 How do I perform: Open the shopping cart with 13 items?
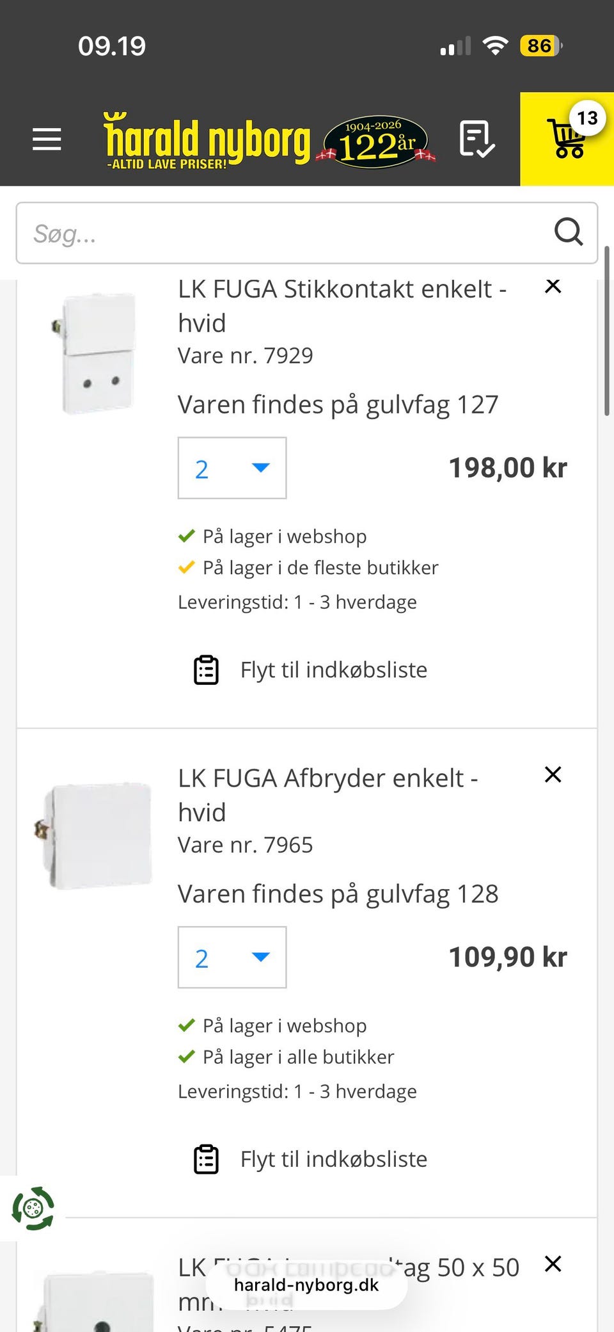pyautogui.click(x=567, y=139)
